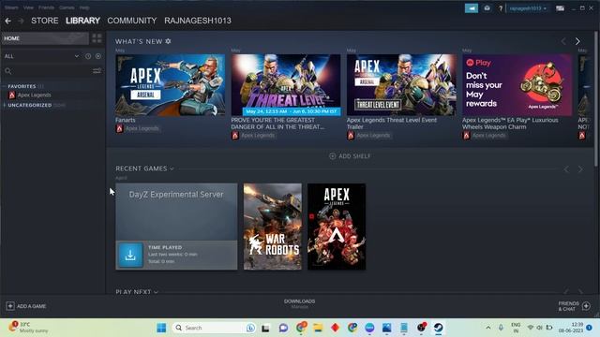Viewport: 600px width, 337px height.
Task: Click 'Luxurious Wheels Weapon Charm' news title
Action: (x=510, y=124)
